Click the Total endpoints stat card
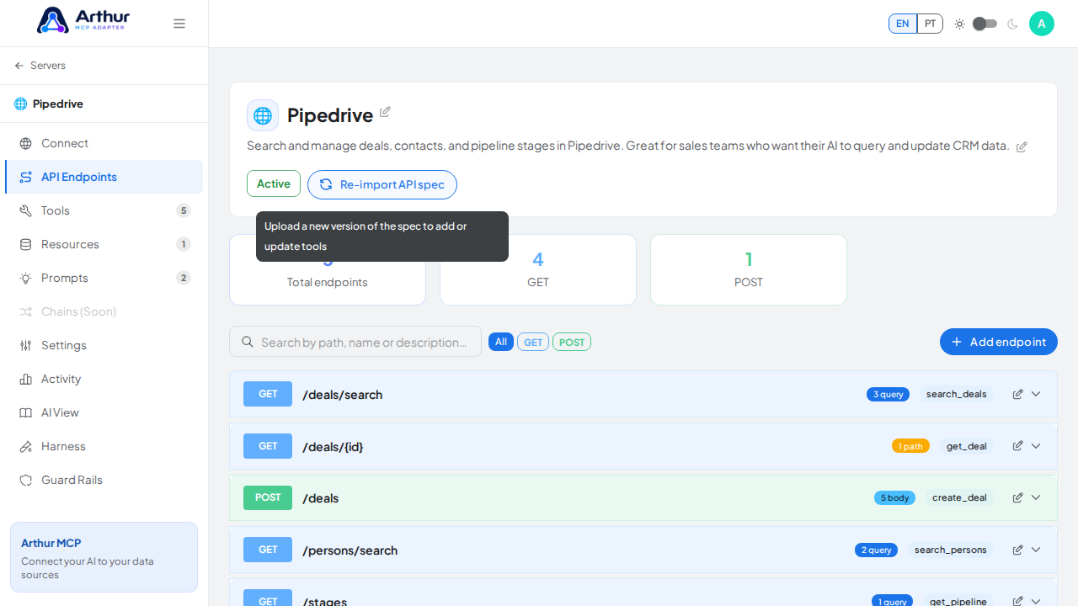The image size is (1078, 606). click(328, 269)
